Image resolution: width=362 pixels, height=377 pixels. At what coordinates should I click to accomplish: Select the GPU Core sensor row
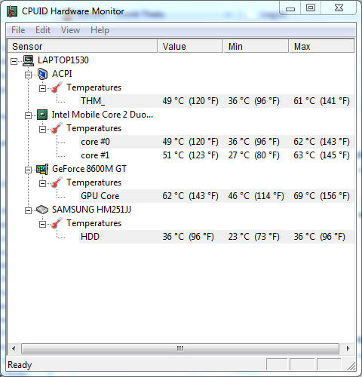(216, 196)
